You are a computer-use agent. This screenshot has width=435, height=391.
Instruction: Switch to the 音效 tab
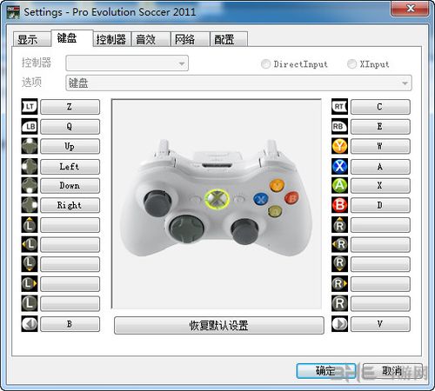click(x=151, y=39)
